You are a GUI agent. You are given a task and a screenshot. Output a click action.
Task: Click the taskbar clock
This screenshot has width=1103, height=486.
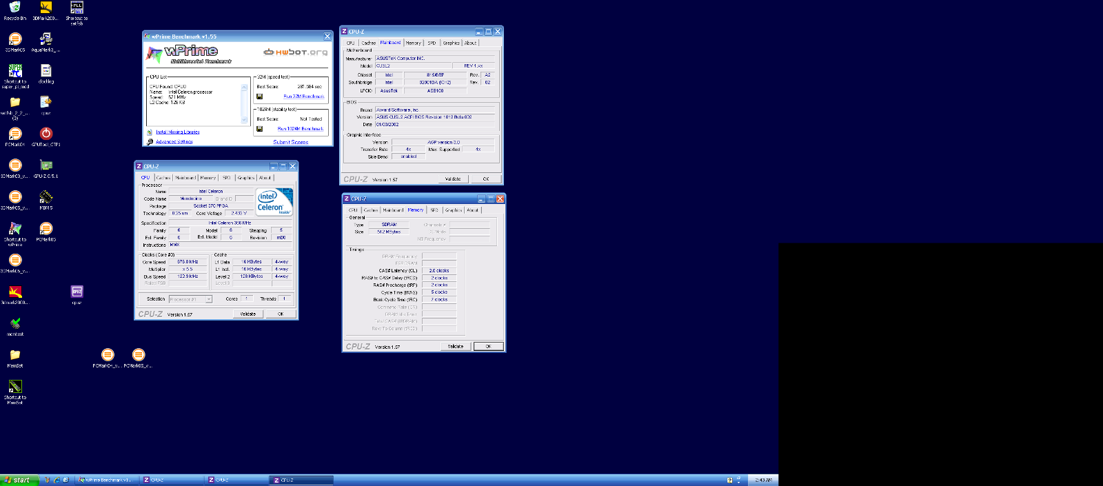763,480
